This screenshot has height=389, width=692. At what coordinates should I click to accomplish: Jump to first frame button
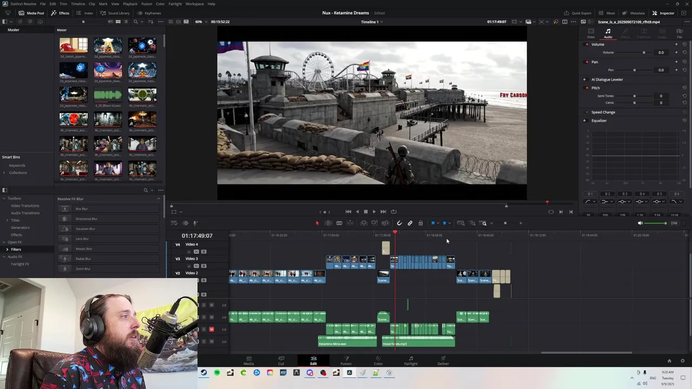tap(348, 212)
